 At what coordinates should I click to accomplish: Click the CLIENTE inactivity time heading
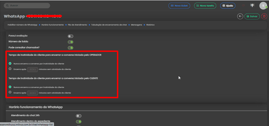click(x=53, y=78)
